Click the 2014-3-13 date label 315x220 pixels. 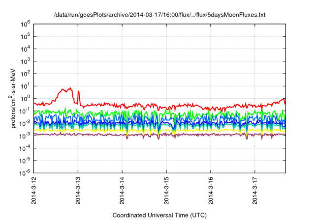pos(78,191)
